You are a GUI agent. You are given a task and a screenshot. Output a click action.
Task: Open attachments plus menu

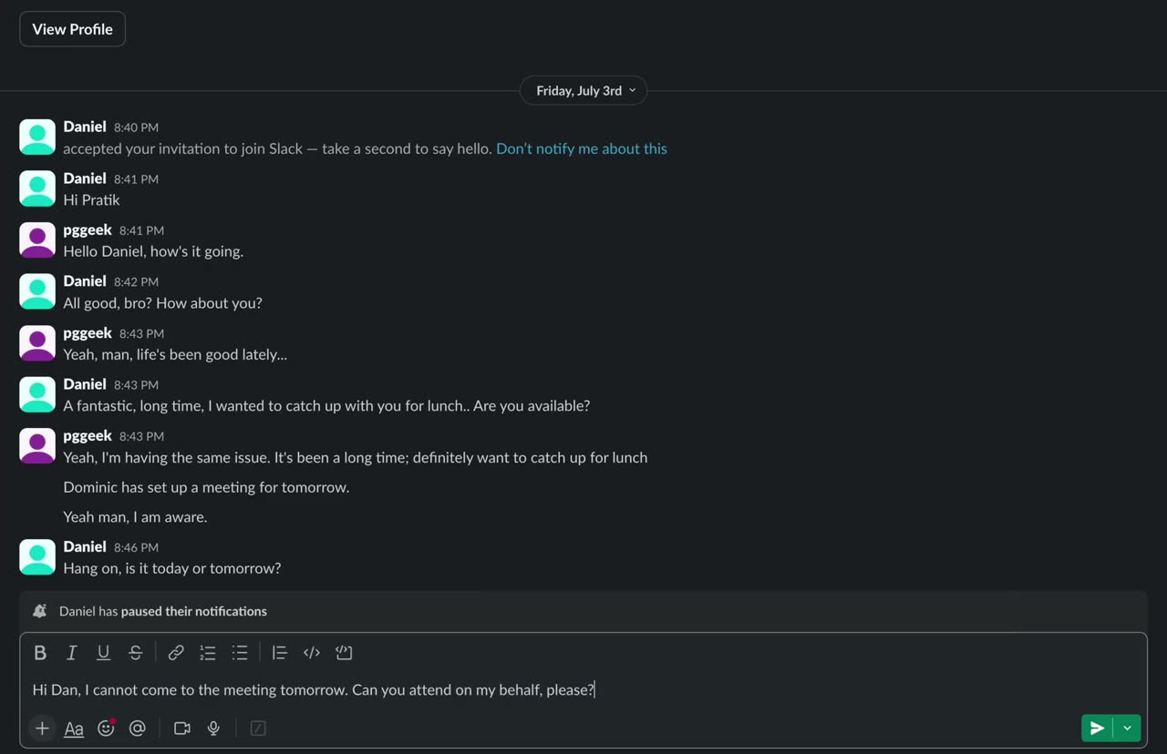point(42,729)
